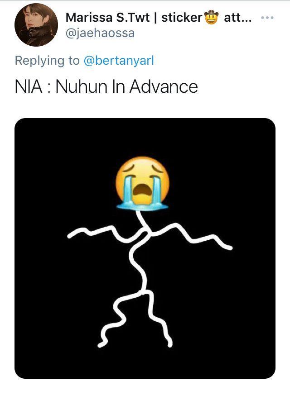Click the stick figure's wavy torso
This screenshot has height=400, width=290.
coord(139,263)
